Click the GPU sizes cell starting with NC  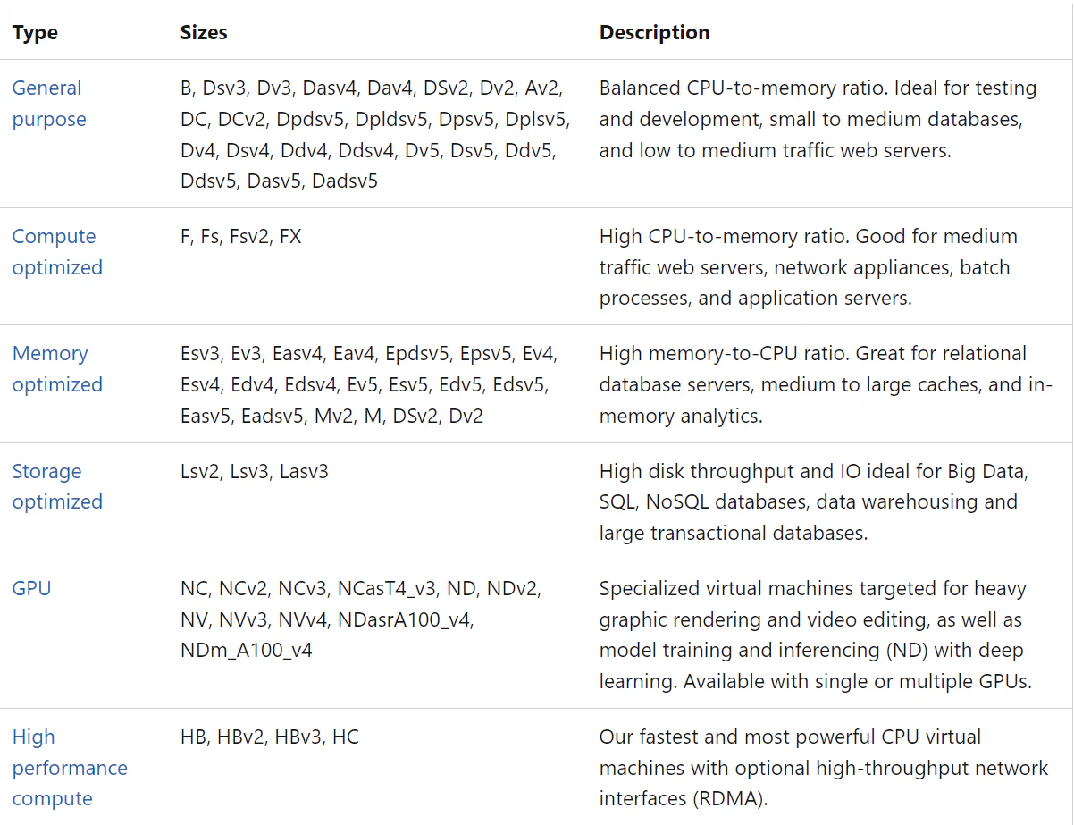pos(361,619)
